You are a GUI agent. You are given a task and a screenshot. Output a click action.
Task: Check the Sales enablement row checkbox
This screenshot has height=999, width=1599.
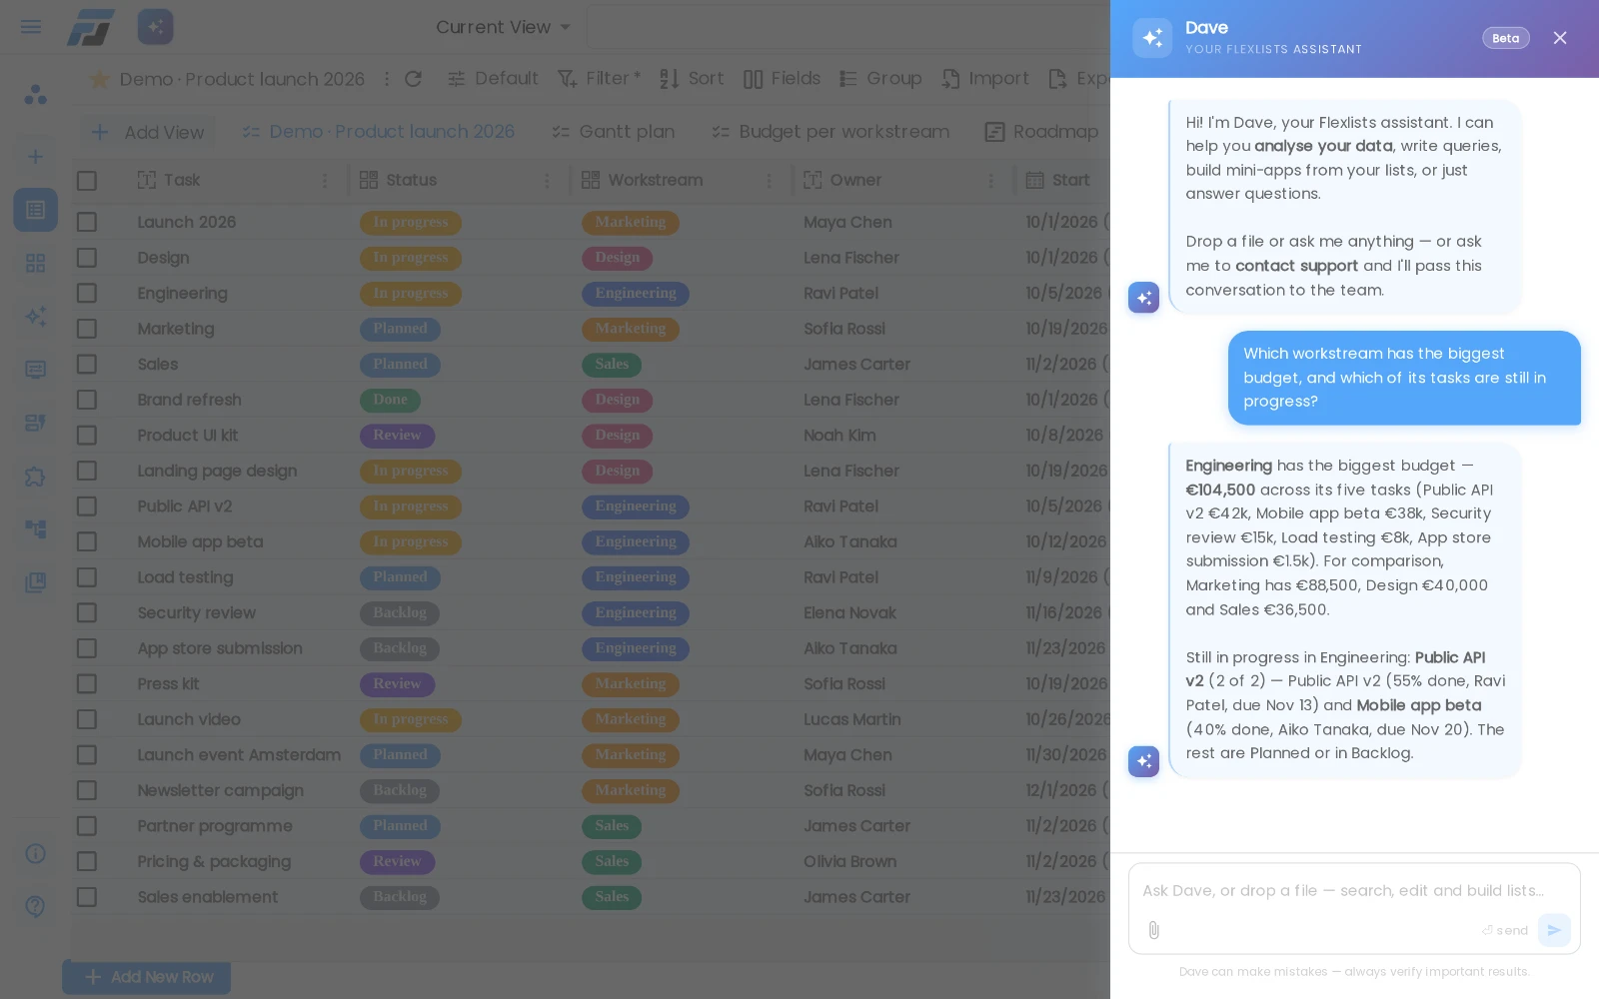[87, 897]
